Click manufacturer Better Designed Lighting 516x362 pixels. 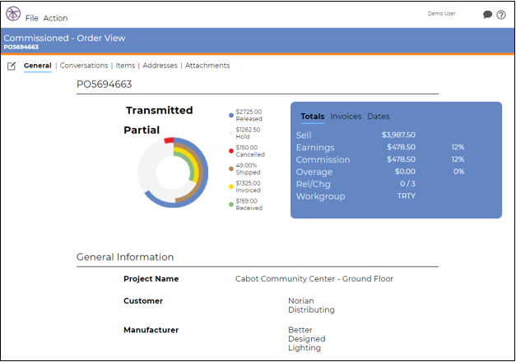[307, 339]
